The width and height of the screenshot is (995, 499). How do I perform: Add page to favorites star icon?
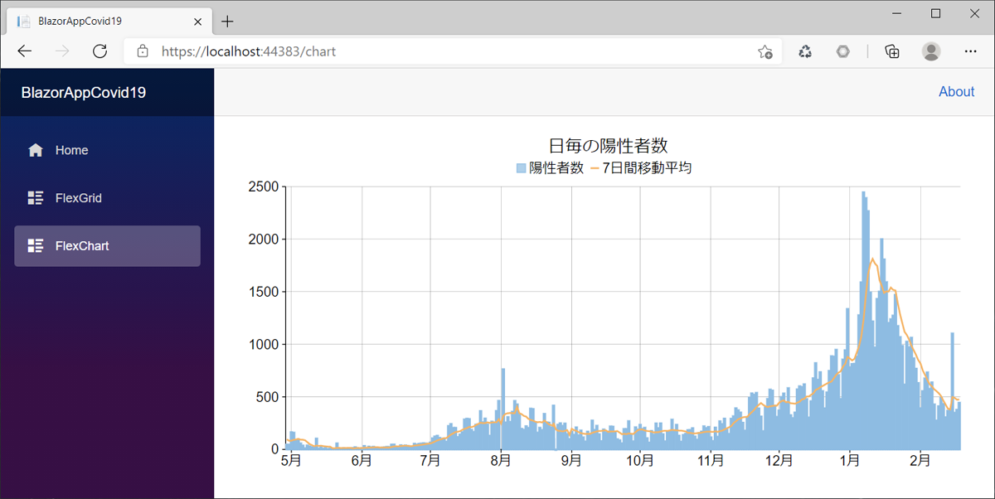point(764,51)
